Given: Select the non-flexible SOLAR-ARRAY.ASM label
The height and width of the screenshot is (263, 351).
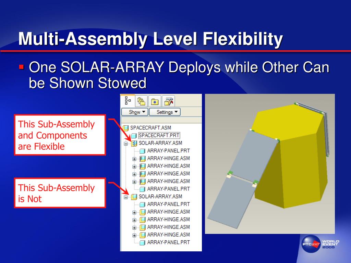Looking at the screenshot, I should (x=160, y=196).
